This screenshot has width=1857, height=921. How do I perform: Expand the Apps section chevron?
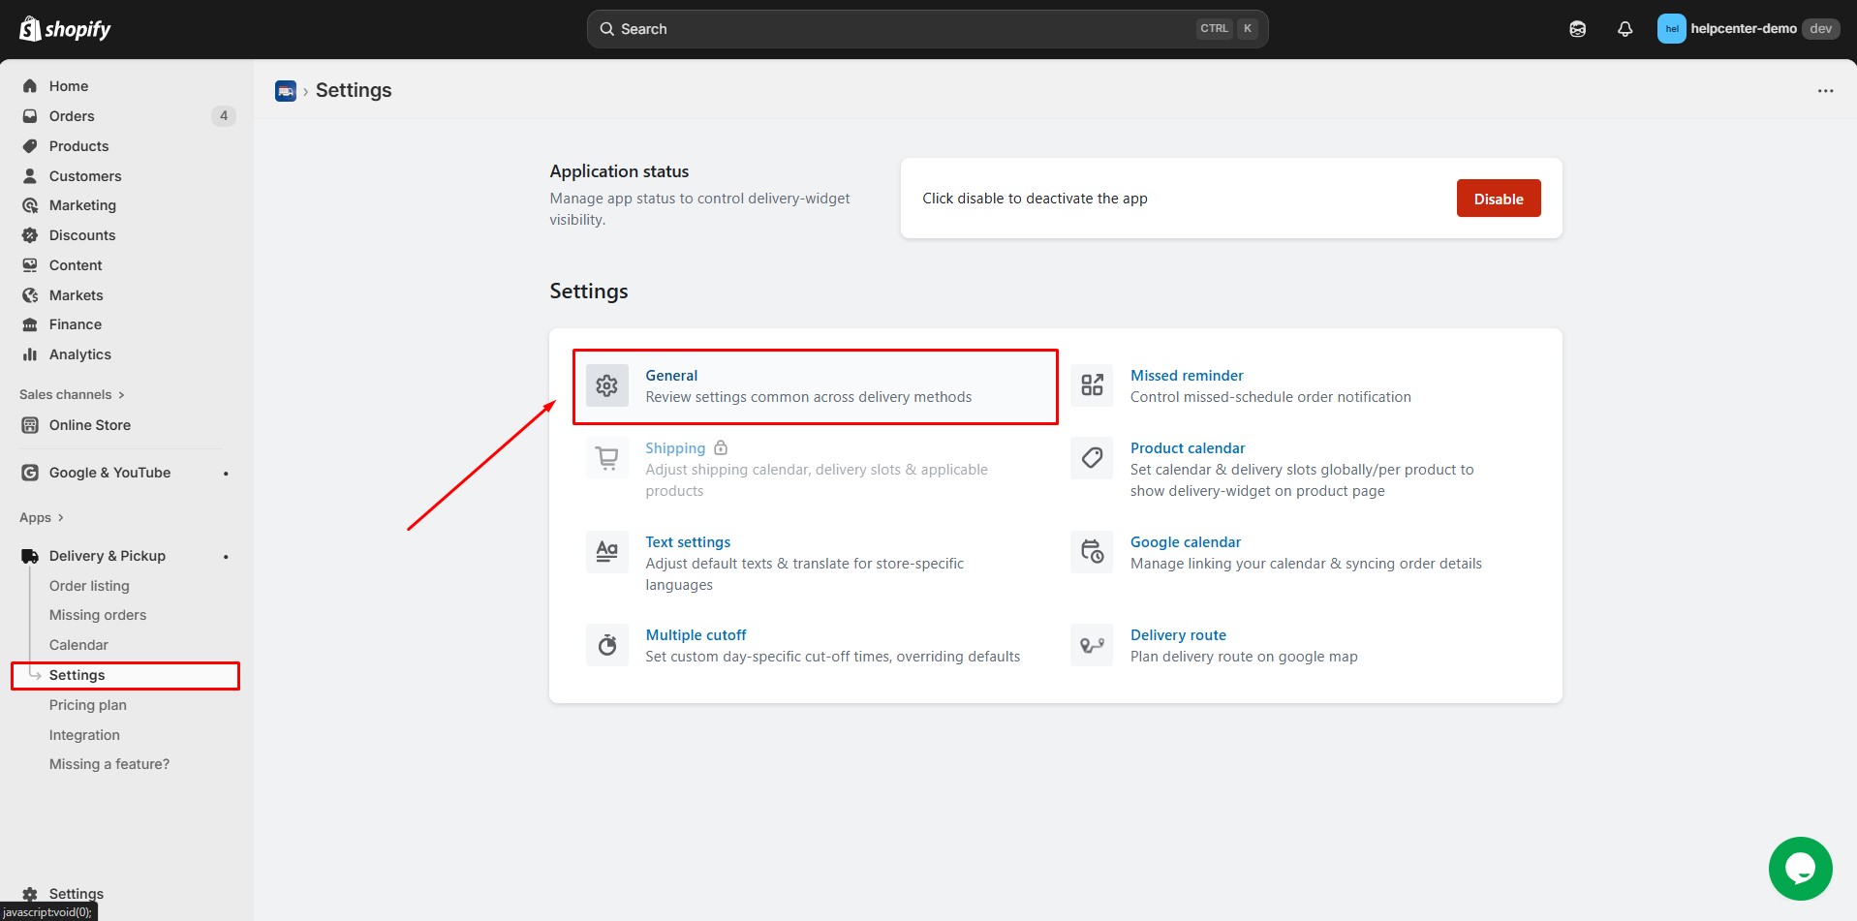click(60, 518)
